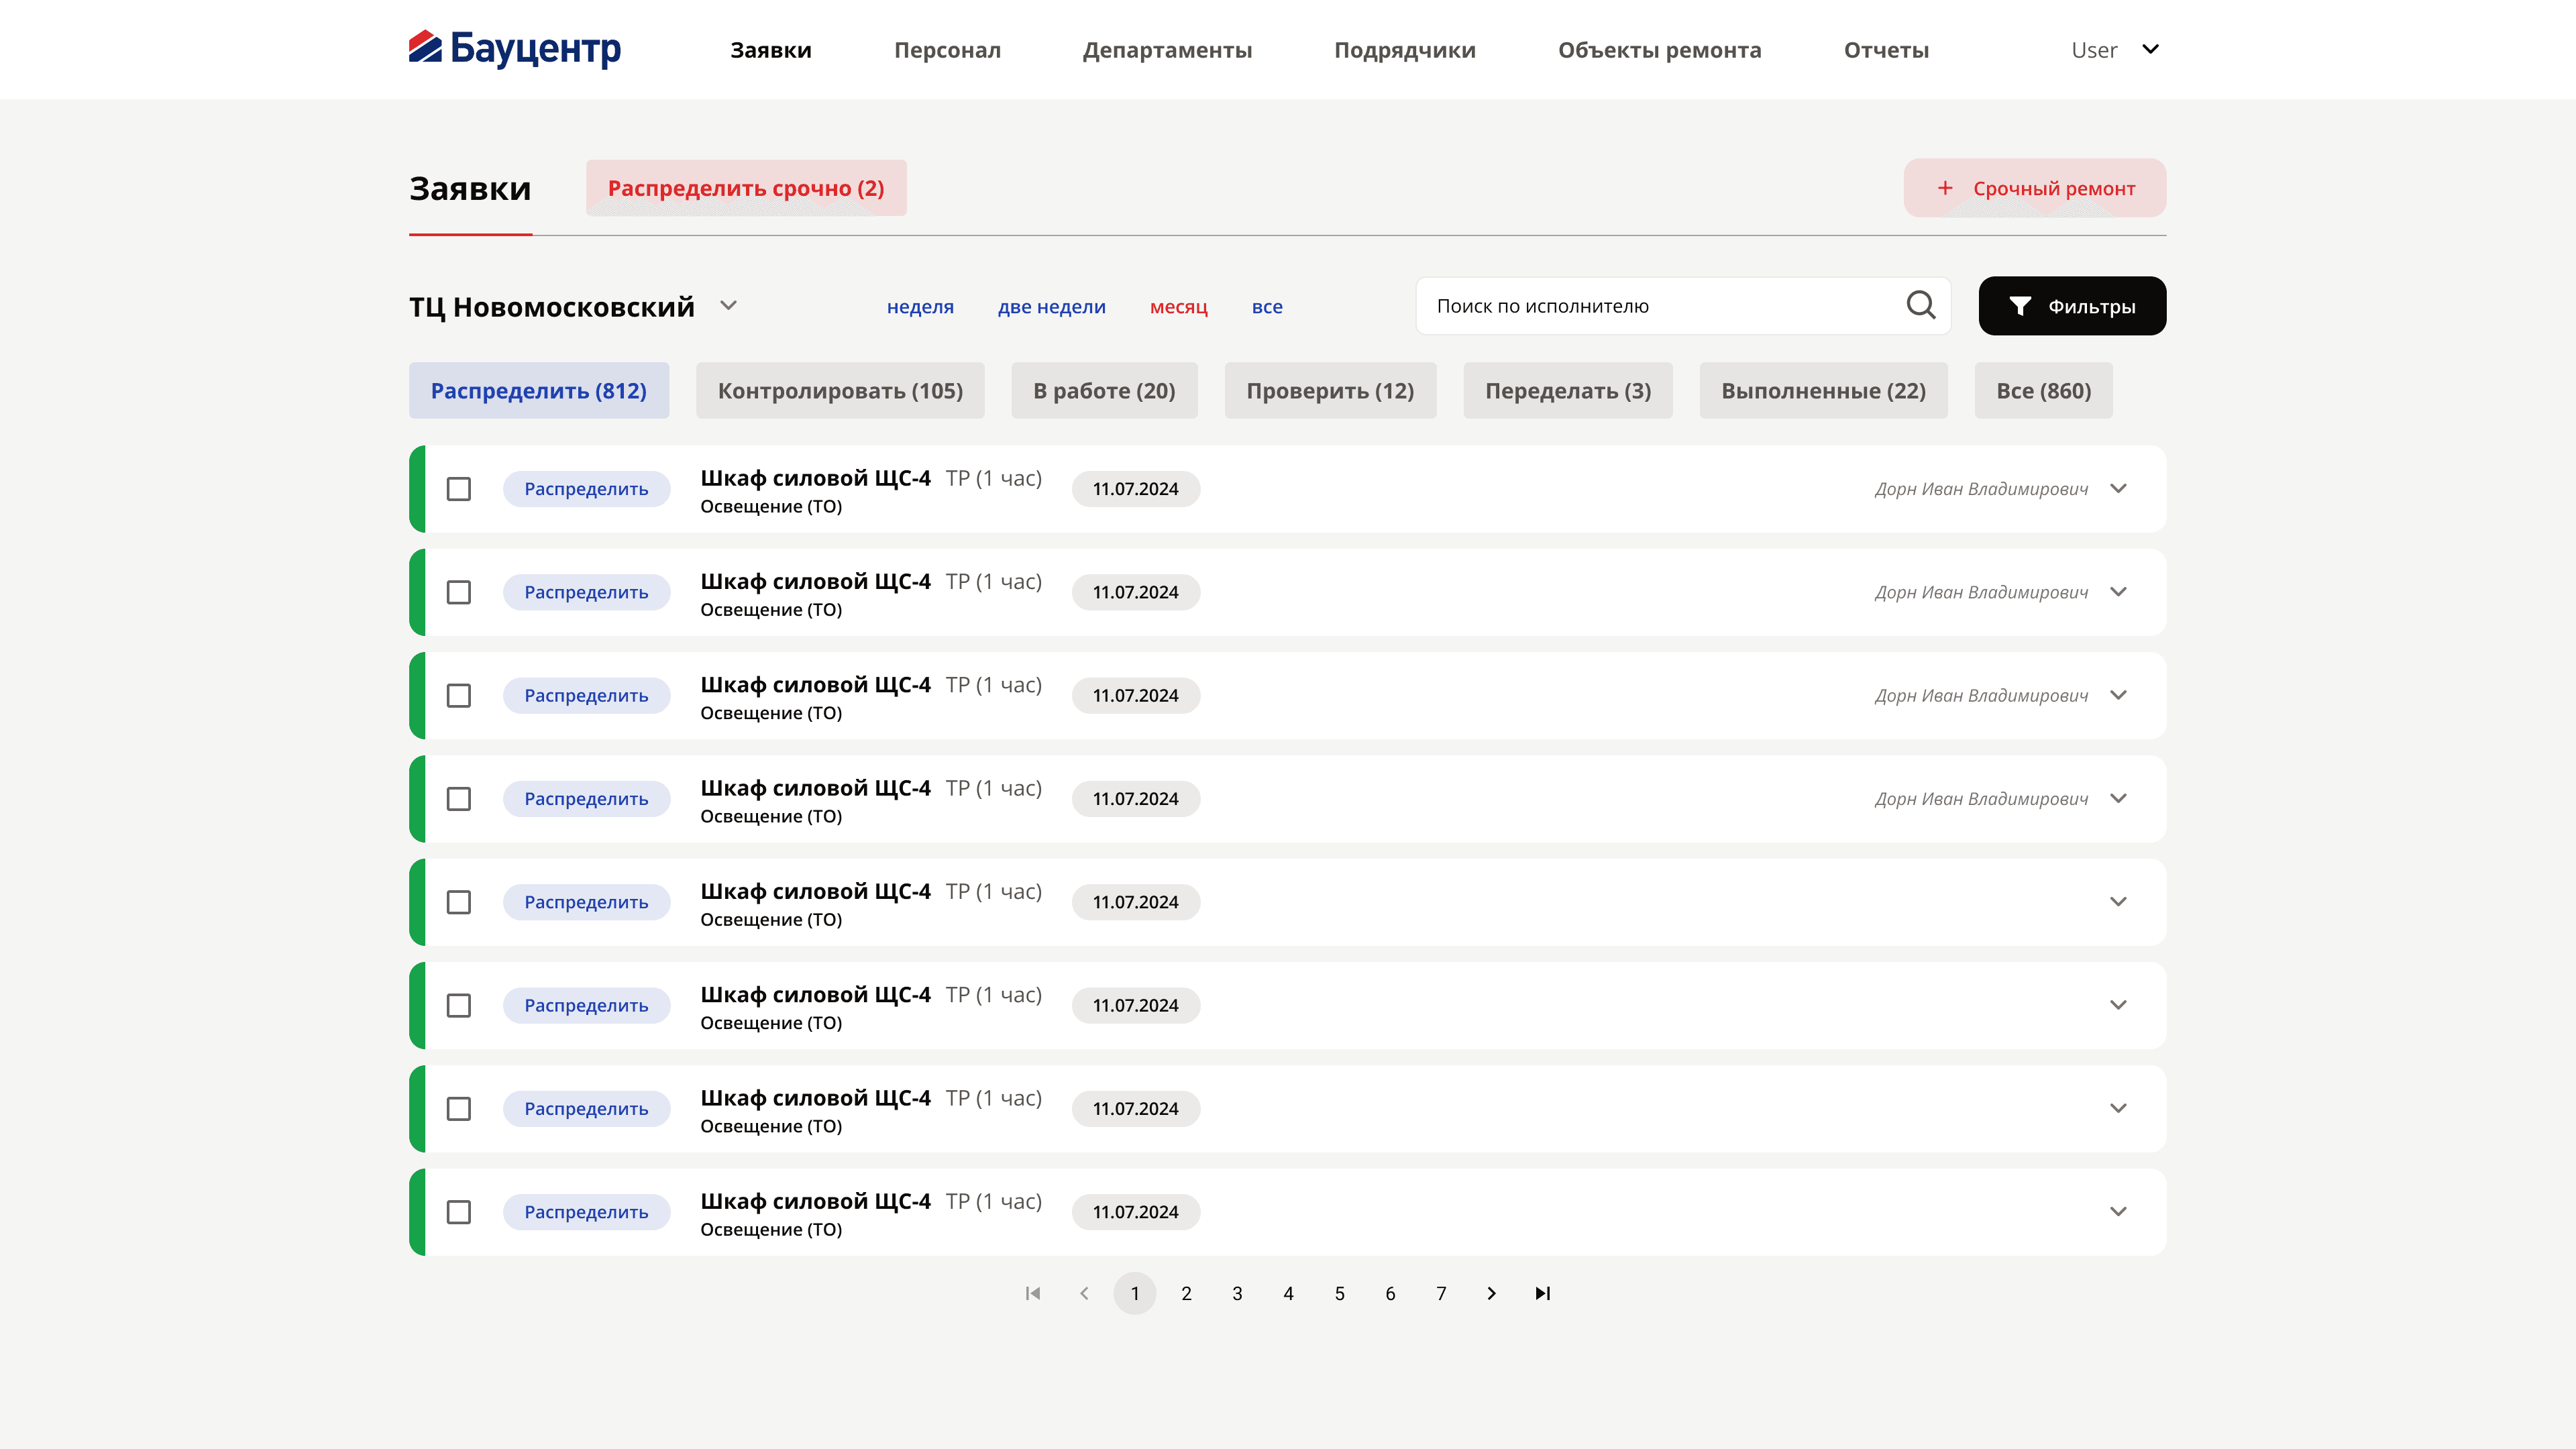Click the Распределить срочно (2) button
The image size is (2576, 1449).
point(746,188)
